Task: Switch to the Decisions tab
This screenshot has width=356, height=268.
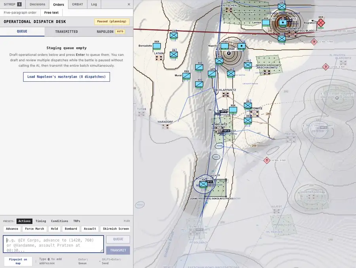Action: coord(38,4)
